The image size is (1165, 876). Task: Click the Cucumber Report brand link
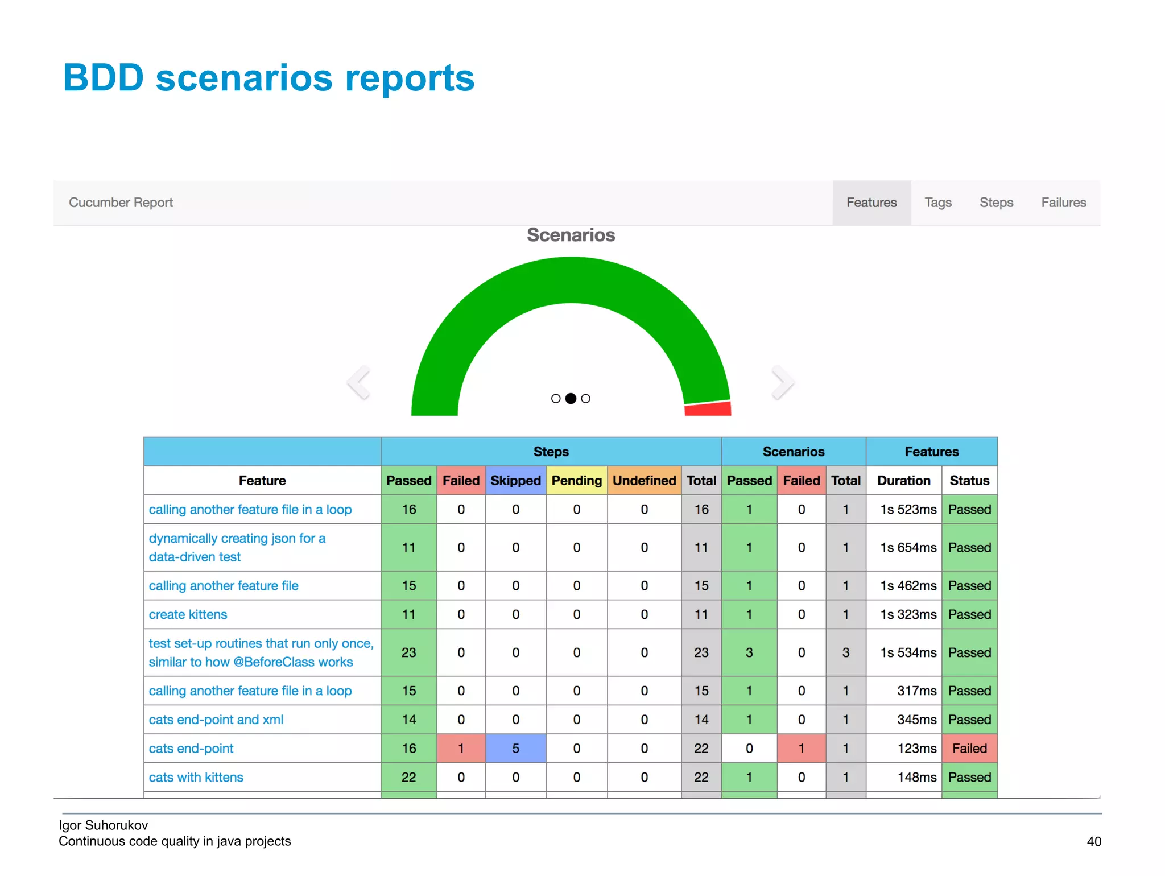121,203
